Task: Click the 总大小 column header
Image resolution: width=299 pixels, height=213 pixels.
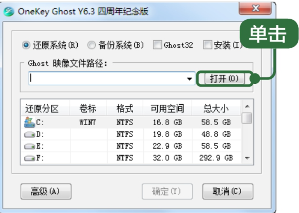Action: 216,109
